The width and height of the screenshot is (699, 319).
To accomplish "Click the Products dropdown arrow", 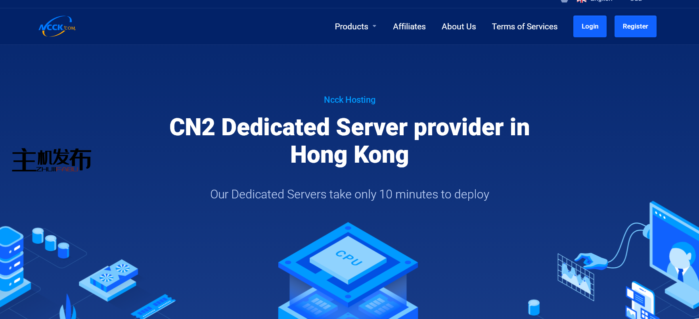I will click(x=374, y=27).
